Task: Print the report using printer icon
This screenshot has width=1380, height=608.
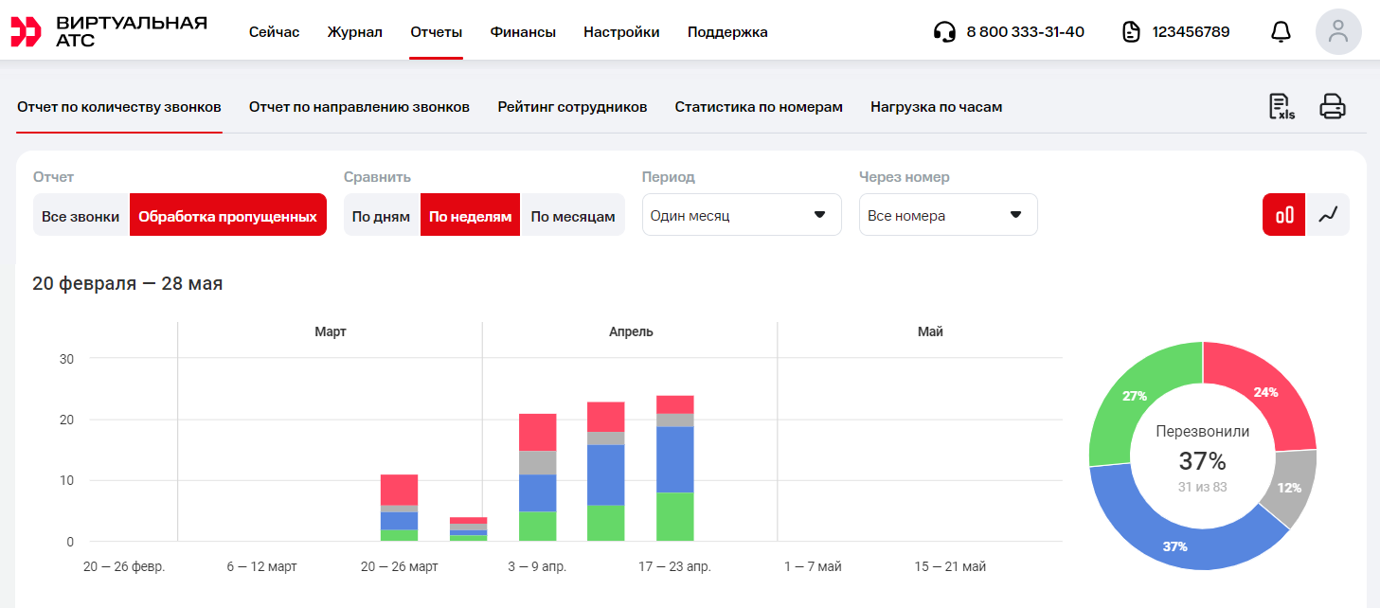Action: coord(1333,107)
